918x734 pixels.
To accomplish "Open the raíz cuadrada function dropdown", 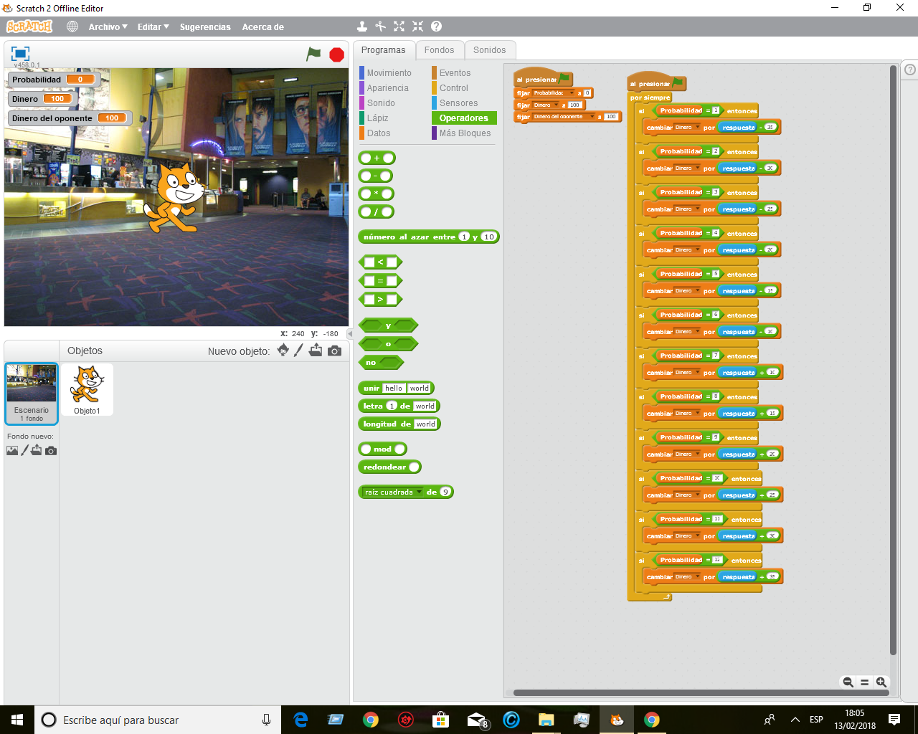I will pos(420,492).
